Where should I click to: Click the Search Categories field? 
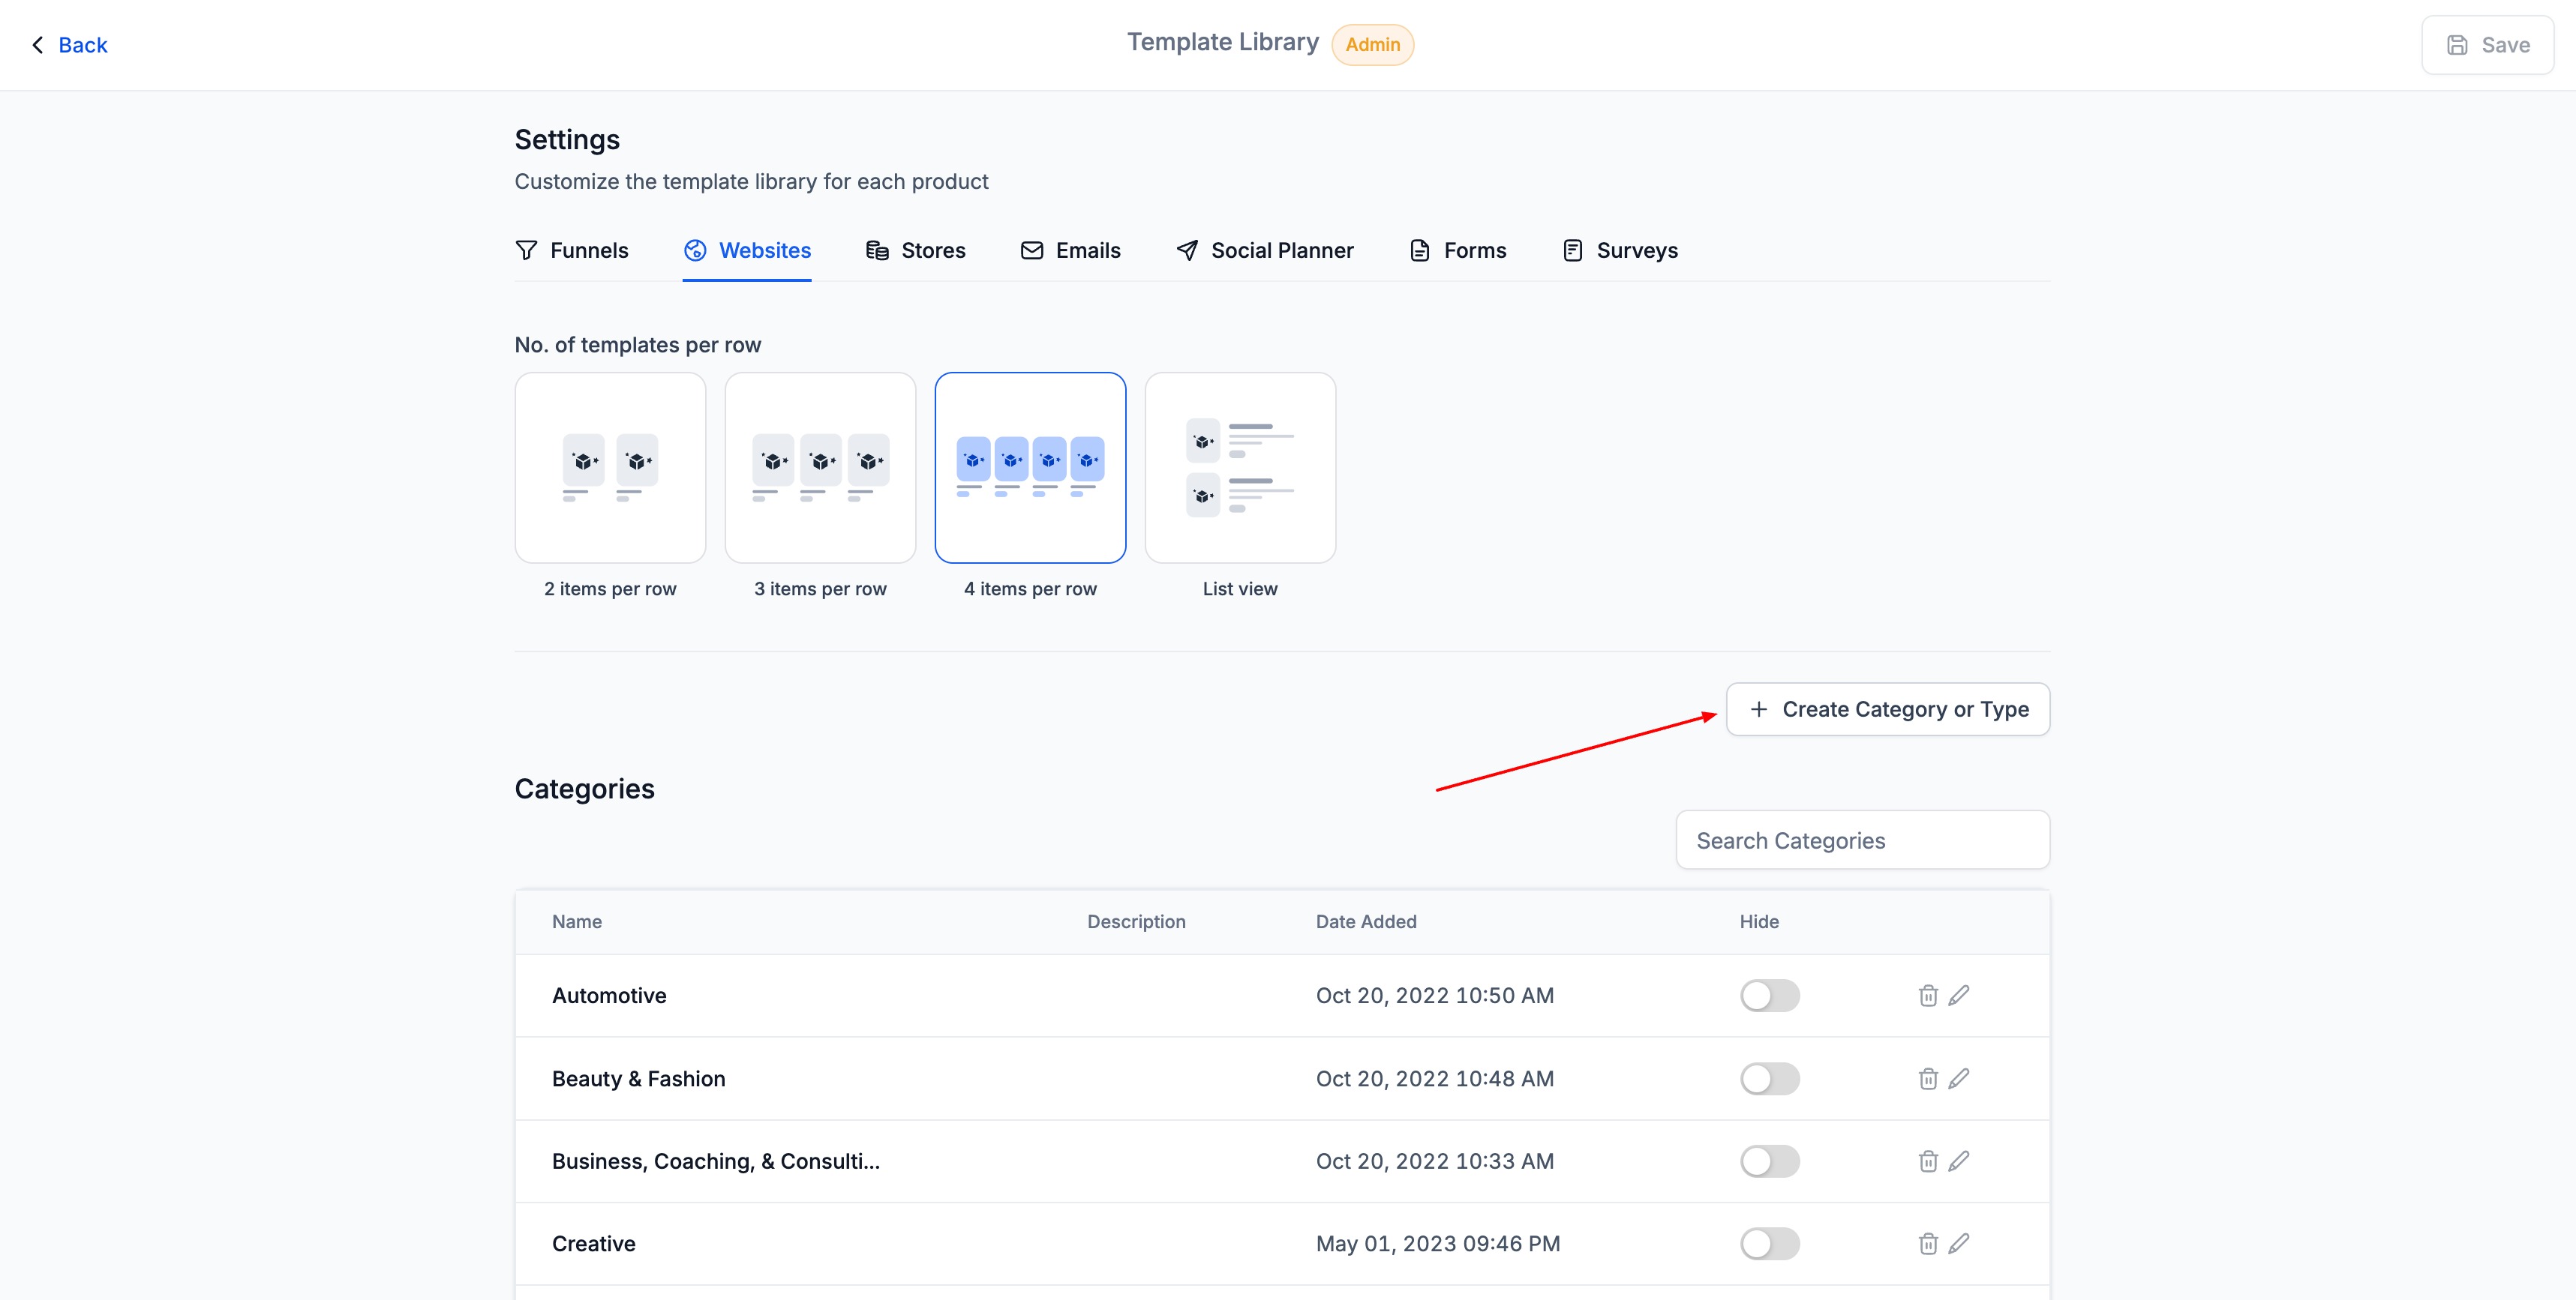pyautogui.click(x=1862, y=840)
